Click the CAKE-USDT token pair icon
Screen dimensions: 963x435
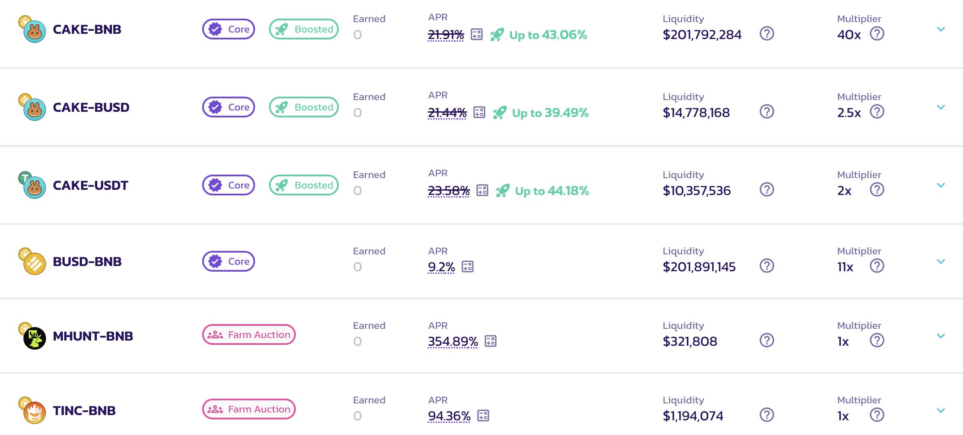tap(33, 185)
